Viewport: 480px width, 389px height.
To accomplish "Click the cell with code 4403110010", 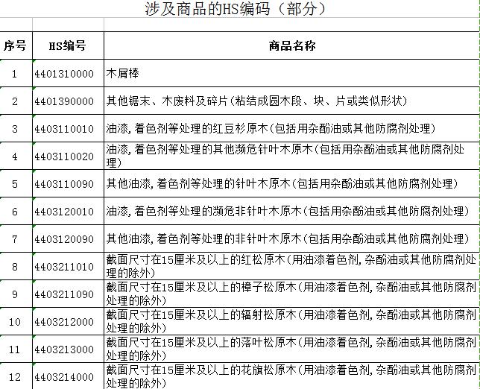I will (x=67, y=129).
